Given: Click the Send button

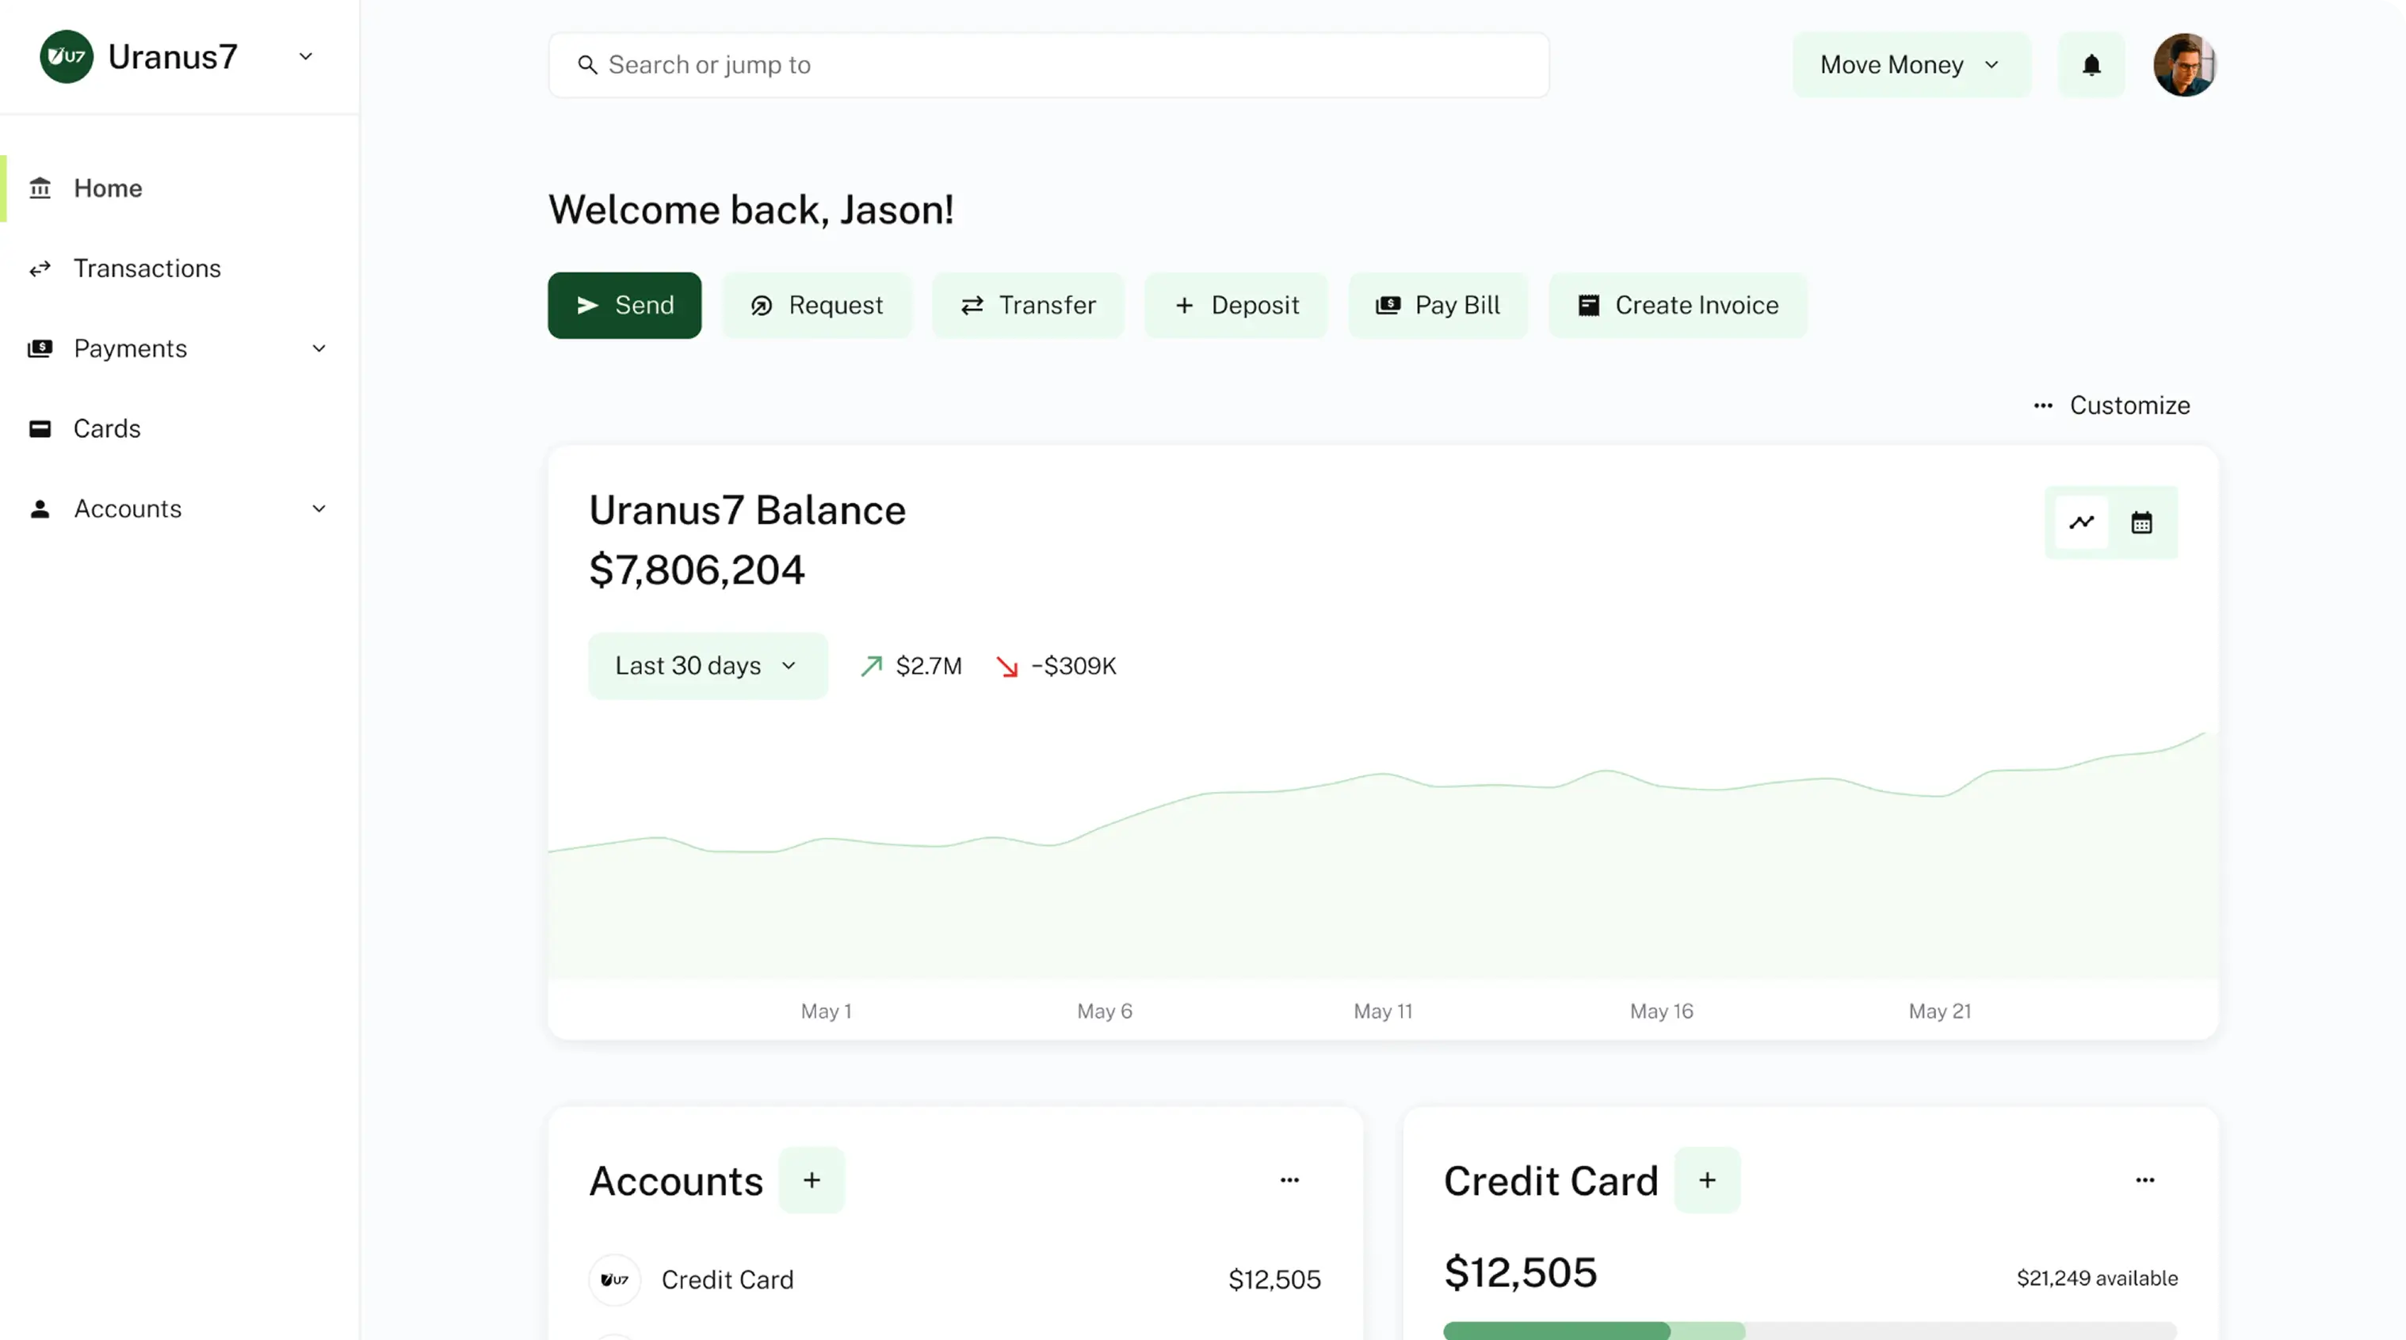Looking at the screenshot, I should pos(624,306).
